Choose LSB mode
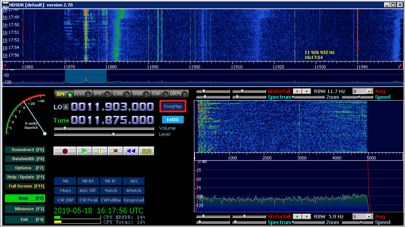 tap(121, 94)
